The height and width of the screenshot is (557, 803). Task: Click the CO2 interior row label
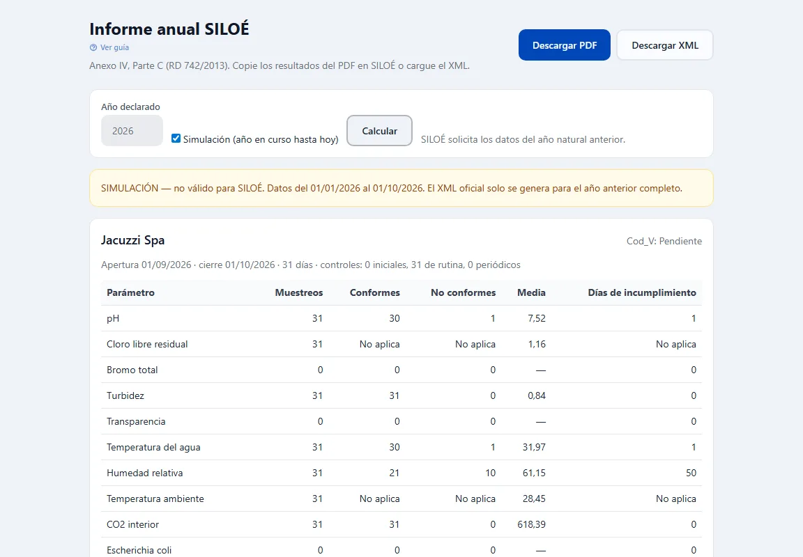(x=132, y=524)
